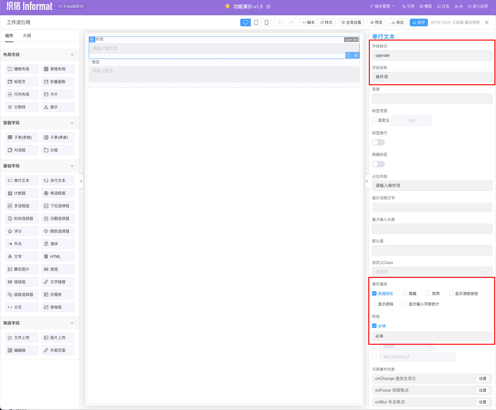Delete the selected operate field
496x410 pixels.
click(x=356, y=55)
